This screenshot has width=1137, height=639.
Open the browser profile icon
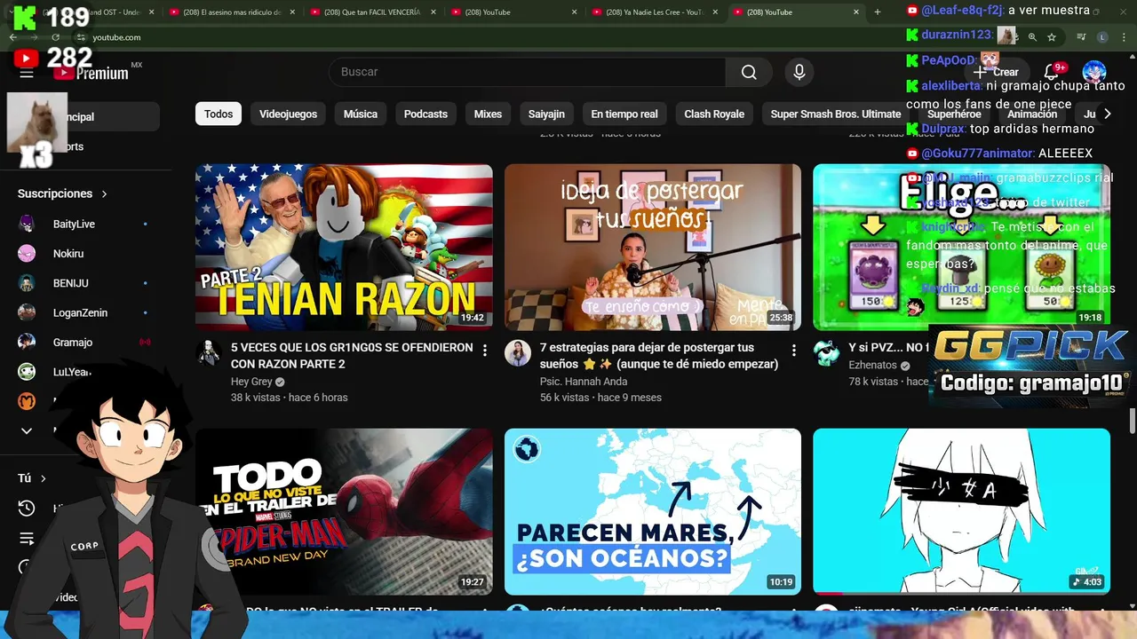[1102, 37]
